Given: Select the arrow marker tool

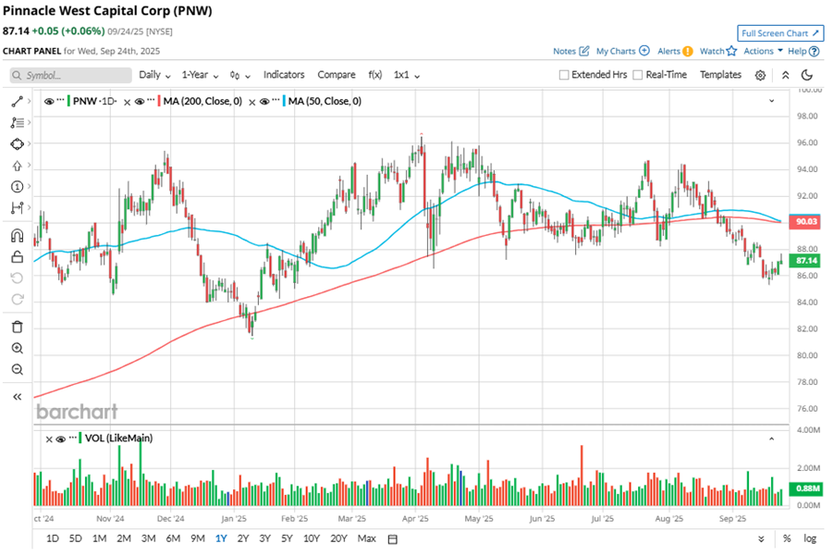Looking at the screenshot, I should pyautogui.click(x=17, y=166).
